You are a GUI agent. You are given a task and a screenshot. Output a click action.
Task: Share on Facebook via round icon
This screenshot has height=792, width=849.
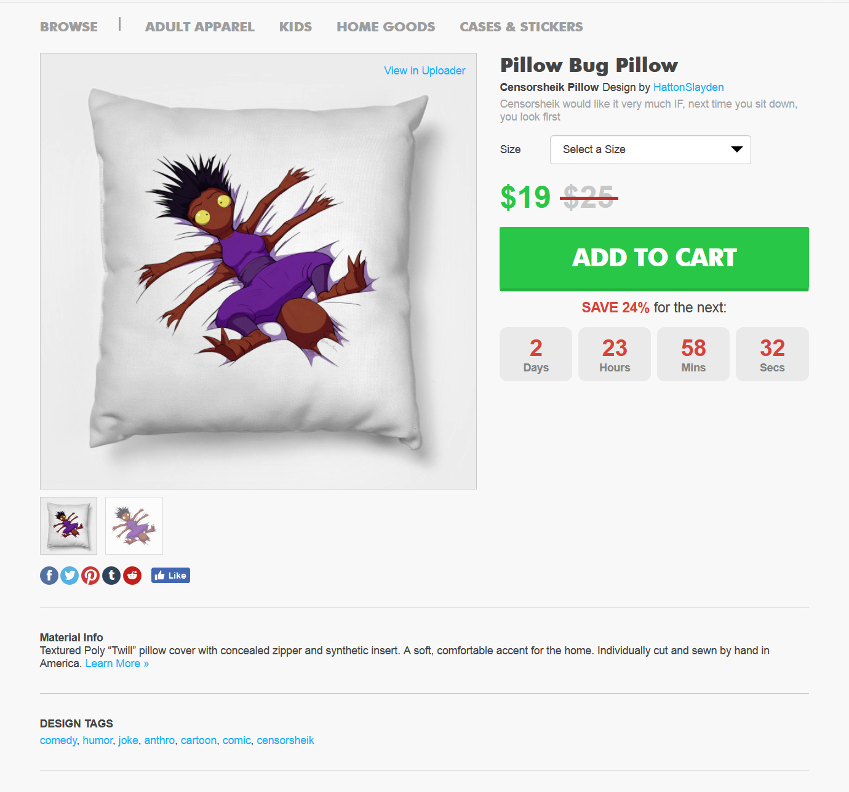click(49, 576)
